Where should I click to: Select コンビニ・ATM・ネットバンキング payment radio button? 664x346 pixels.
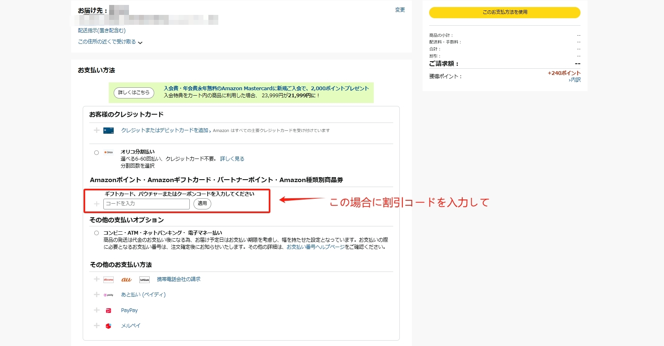pos(96,233)
